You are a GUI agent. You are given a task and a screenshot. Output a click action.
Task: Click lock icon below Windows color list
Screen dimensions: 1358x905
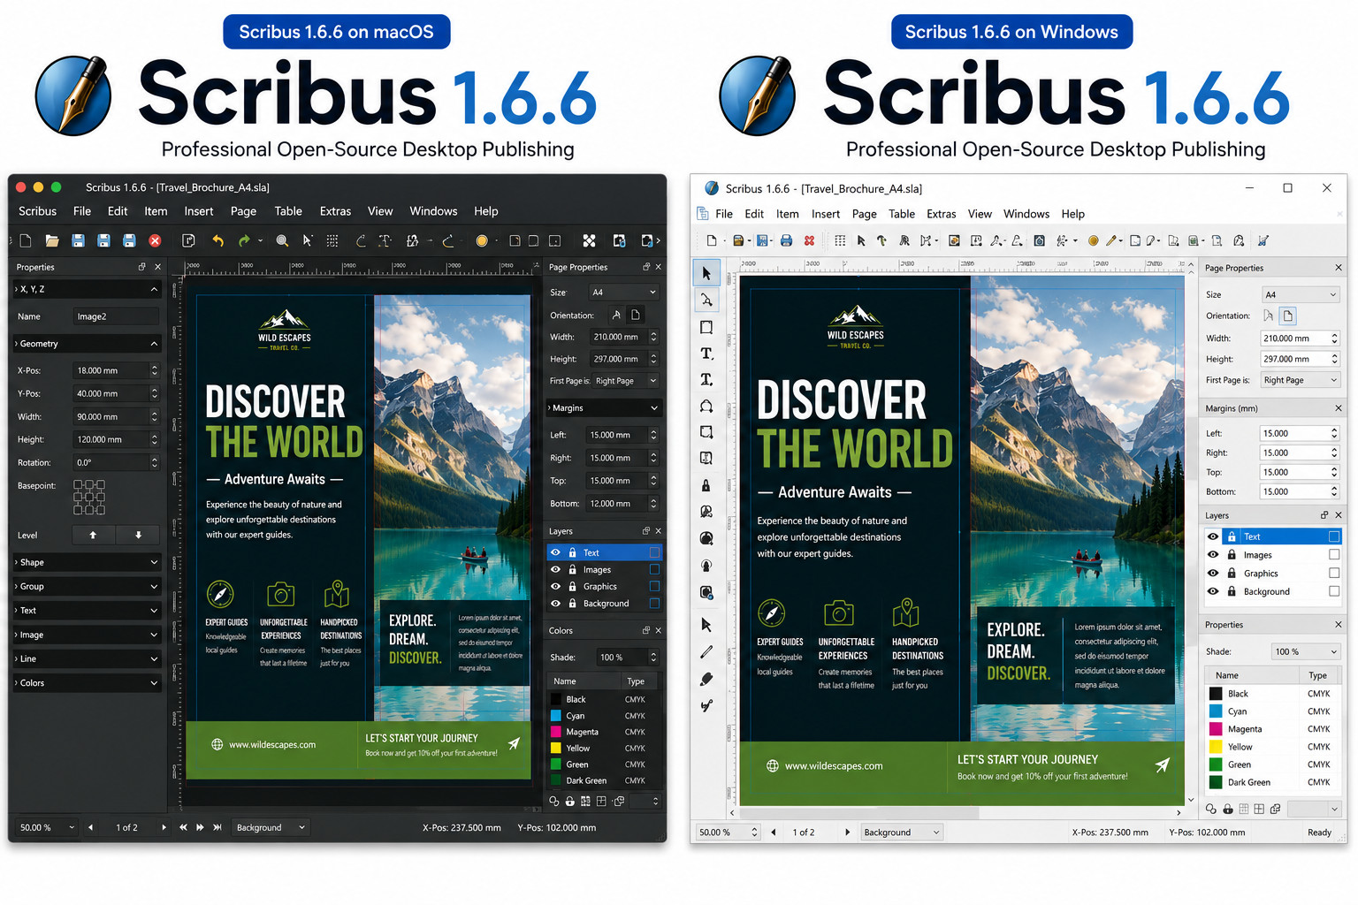click(x=1228, y=809)
